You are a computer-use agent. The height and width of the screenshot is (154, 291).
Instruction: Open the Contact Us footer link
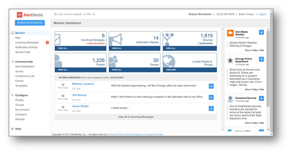point(150,134)
